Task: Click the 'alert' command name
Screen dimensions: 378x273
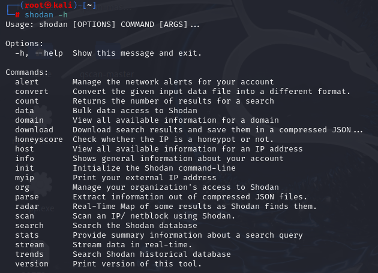Action: 27,82
